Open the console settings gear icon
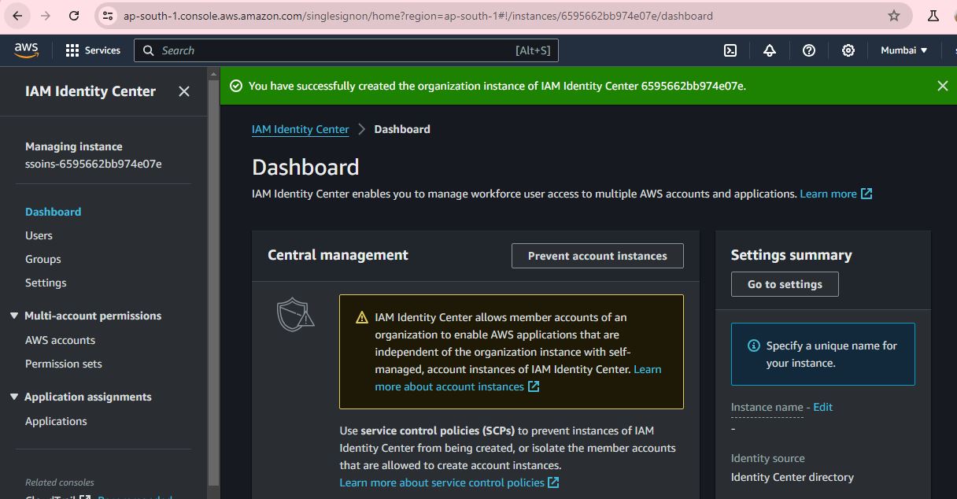 [x=848, y=50]
